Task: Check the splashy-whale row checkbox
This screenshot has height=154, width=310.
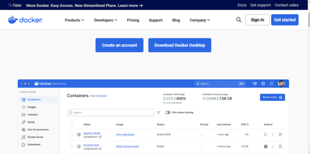Action: point(71,135)
